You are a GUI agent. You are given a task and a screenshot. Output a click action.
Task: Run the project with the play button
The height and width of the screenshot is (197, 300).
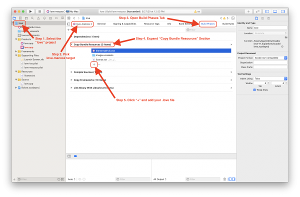tap(30, 11)
